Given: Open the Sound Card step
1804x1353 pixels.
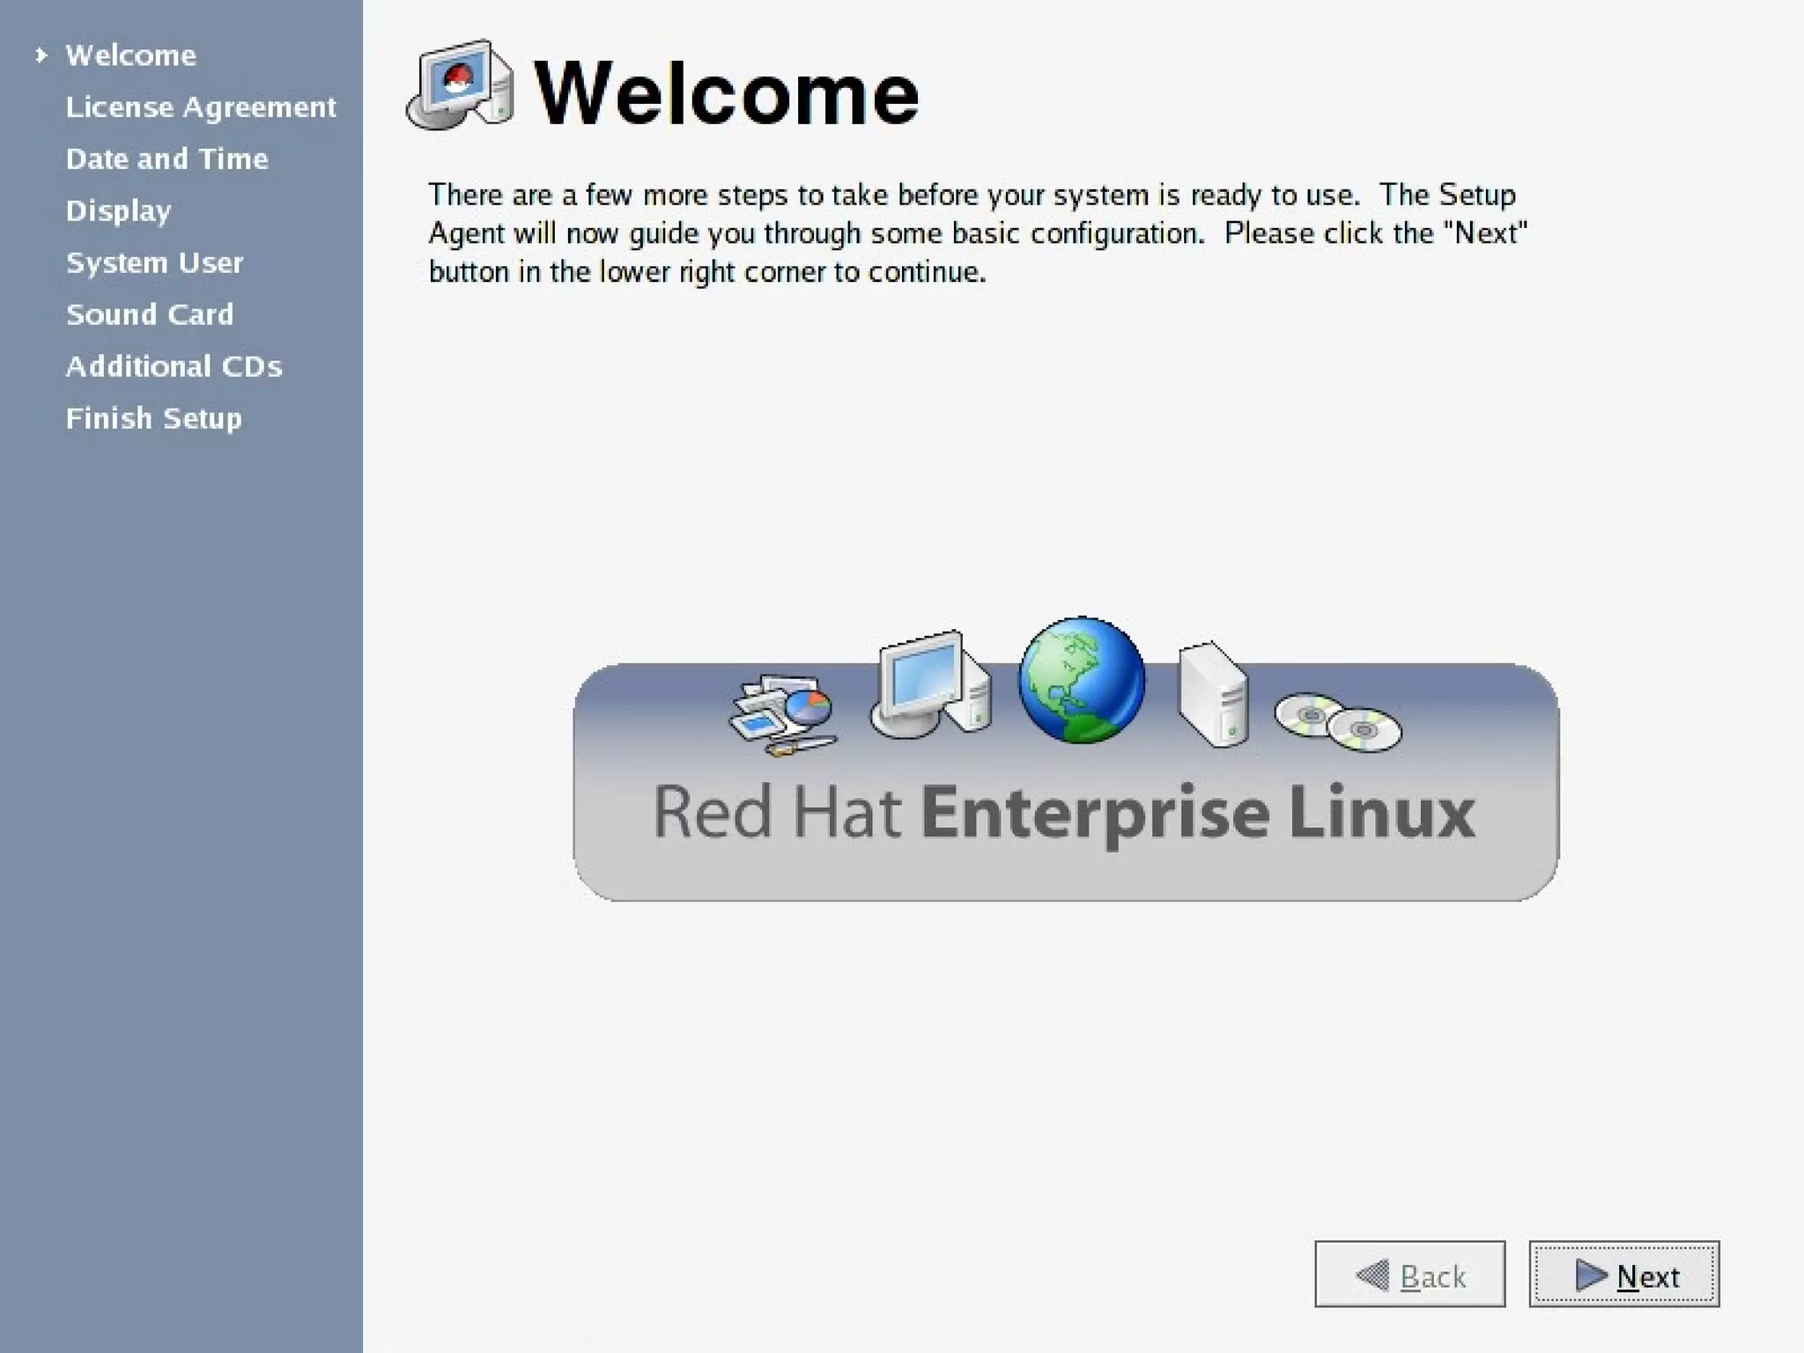Looking at the screenshot, I should [x=150, y=314].
